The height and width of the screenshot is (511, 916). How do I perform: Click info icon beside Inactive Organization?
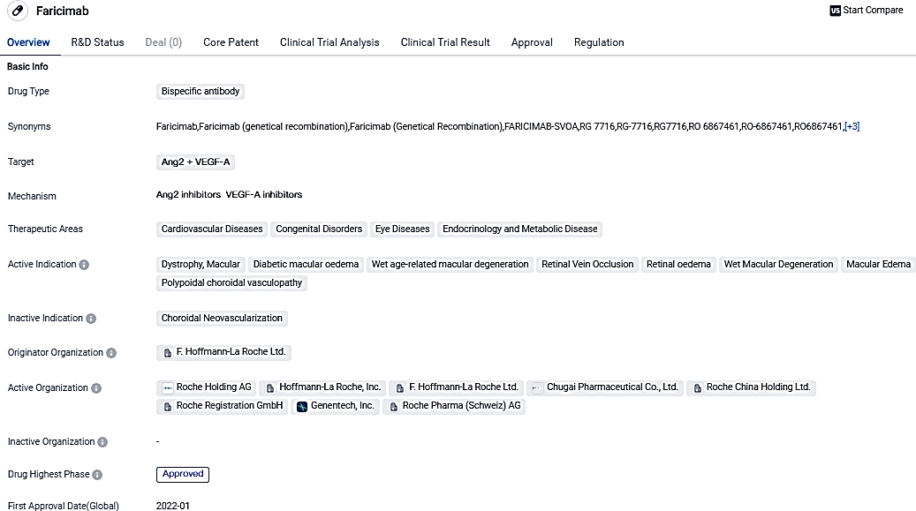pyautogui.click(x=102, y=442)
